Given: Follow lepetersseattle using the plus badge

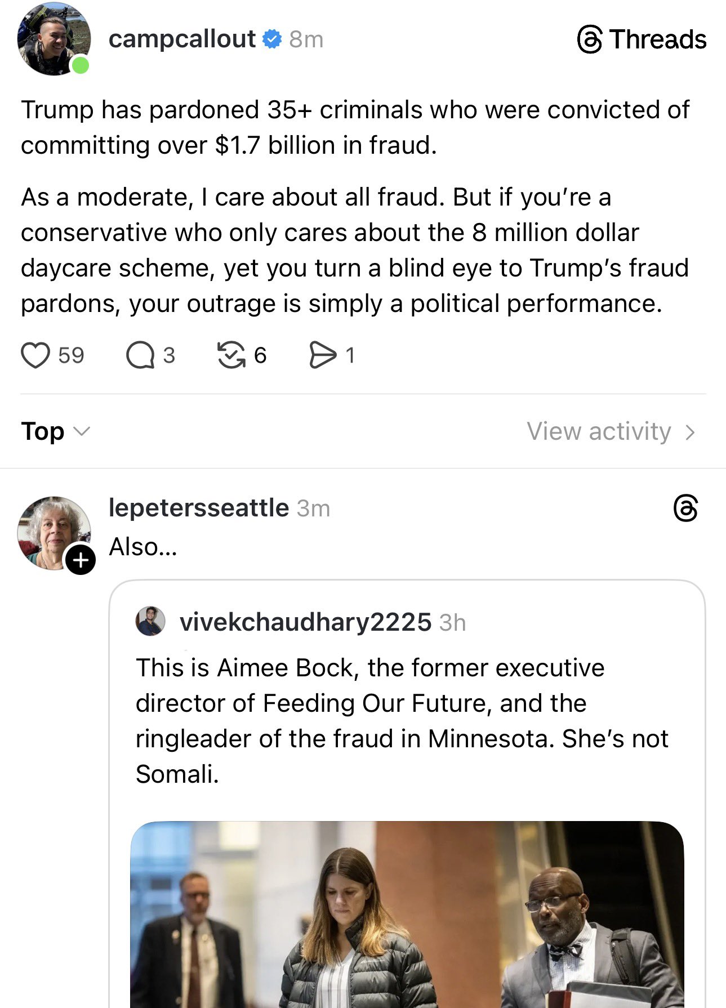Looking at the screenshot, I should coord(81,560).
